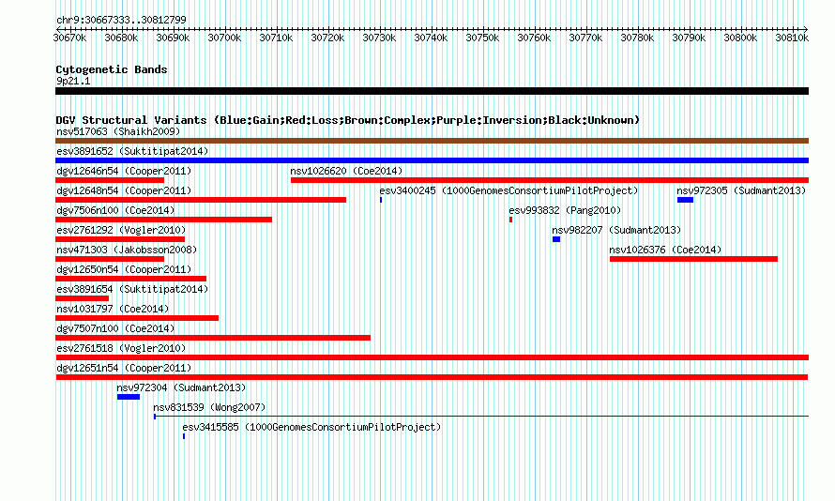Select the red dgv12650n54 bar

point(130,279)
